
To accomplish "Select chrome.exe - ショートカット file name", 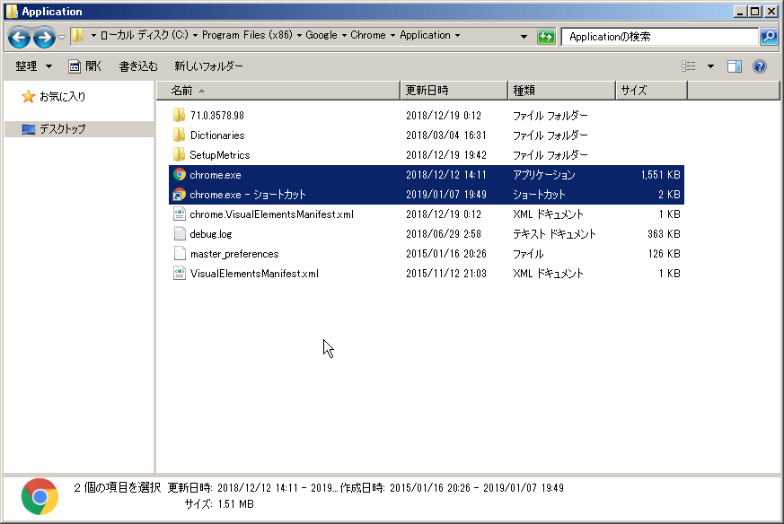I will click(248, 195).
